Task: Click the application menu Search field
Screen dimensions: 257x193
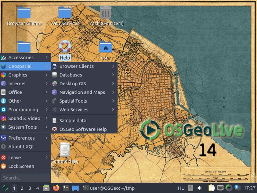Action: (25, 178)
